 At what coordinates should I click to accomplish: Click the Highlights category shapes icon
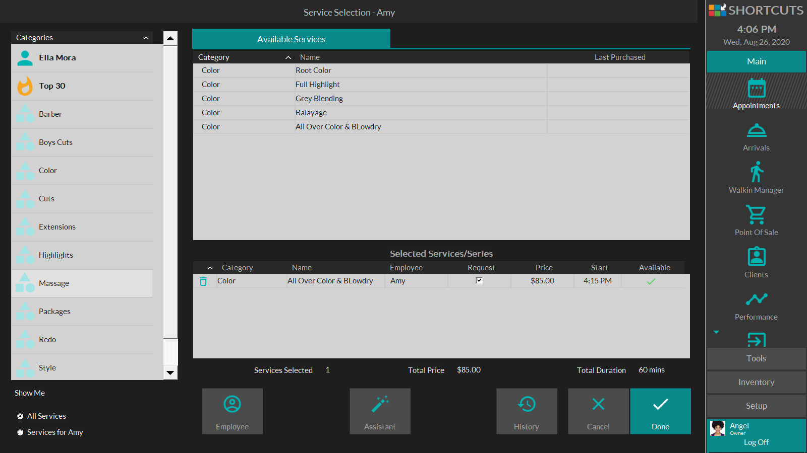pyautogui.click(x=25, y=255)
